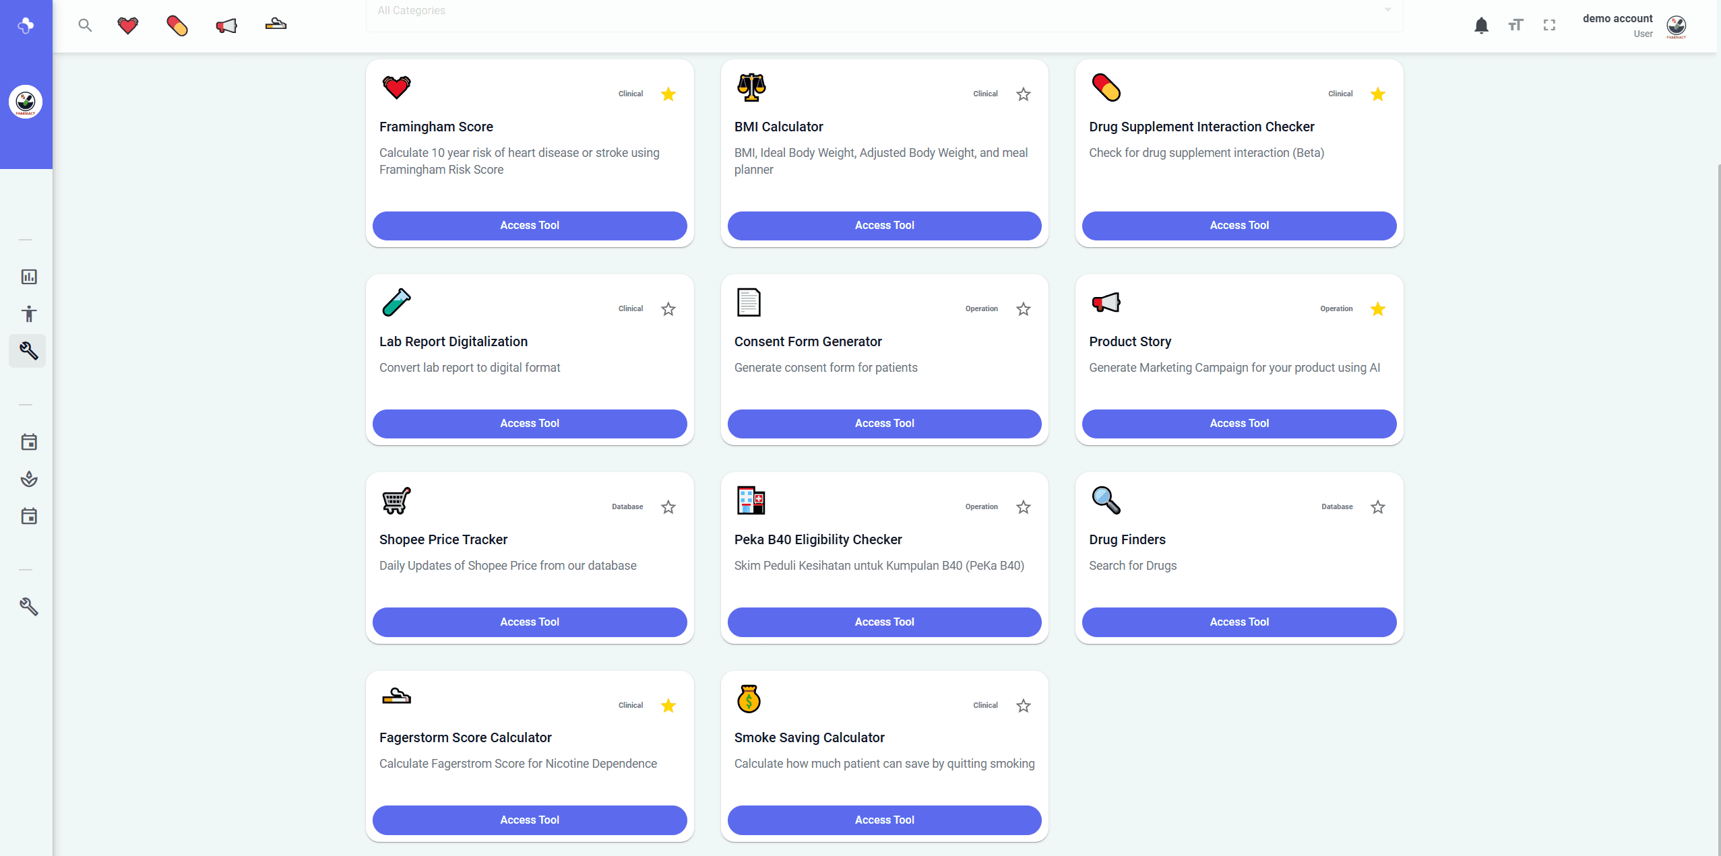Access the Consent Form Generator tool

click(x=884, y=424)
